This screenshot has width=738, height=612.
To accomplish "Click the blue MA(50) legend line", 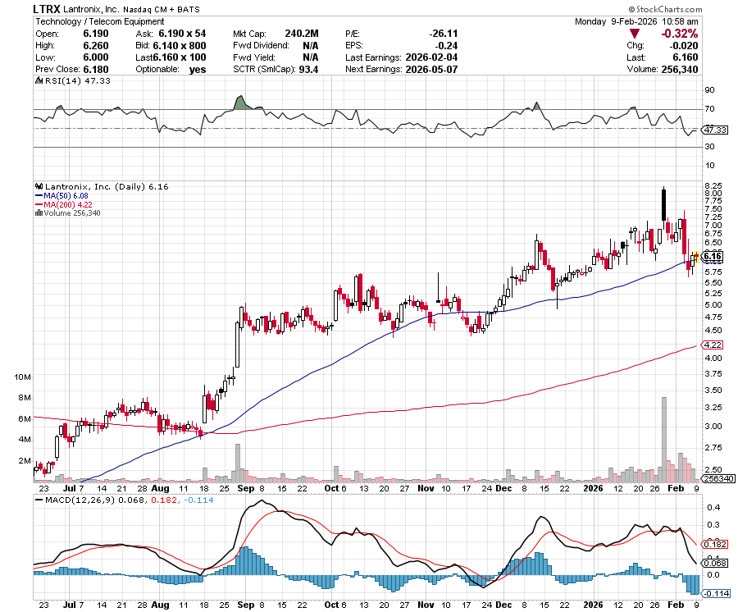I will (39, 195).
